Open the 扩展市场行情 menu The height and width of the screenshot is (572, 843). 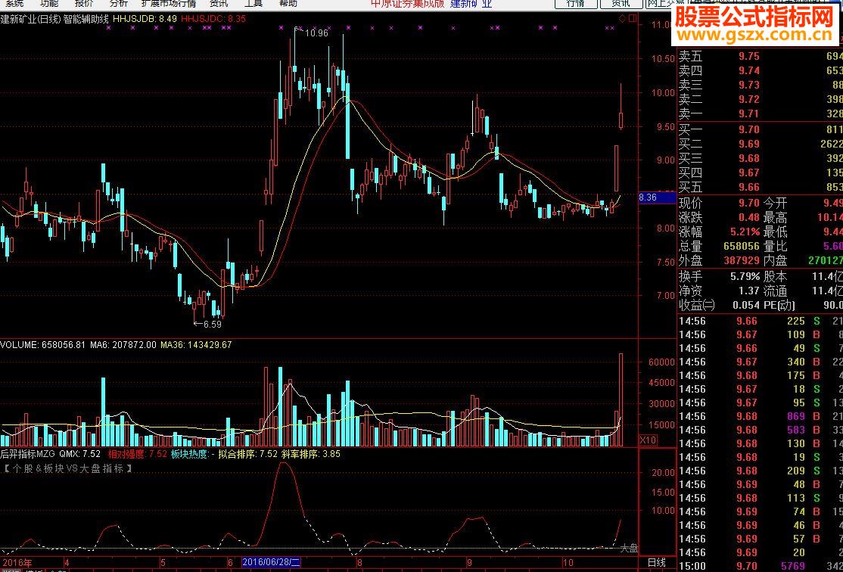(x=168, y=3)
